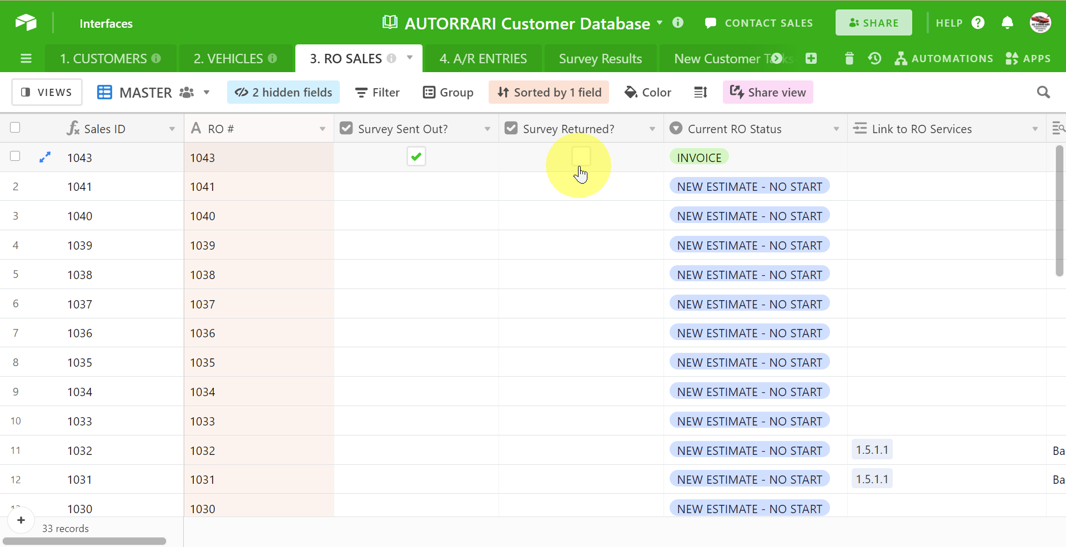Open the base info icon beside title
This screenshot has width=1066, height=547.
tap(678, 22)
